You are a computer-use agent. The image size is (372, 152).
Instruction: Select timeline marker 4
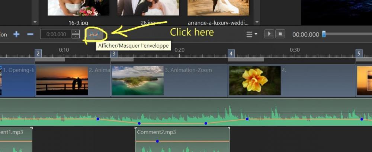click(231, 53)
